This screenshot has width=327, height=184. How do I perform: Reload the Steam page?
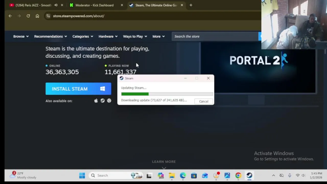click(x=28, y=16)
